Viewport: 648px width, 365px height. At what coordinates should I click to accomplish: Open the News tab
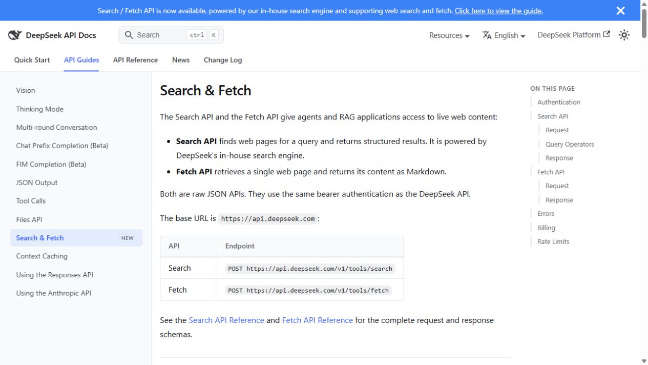(181, 60)
